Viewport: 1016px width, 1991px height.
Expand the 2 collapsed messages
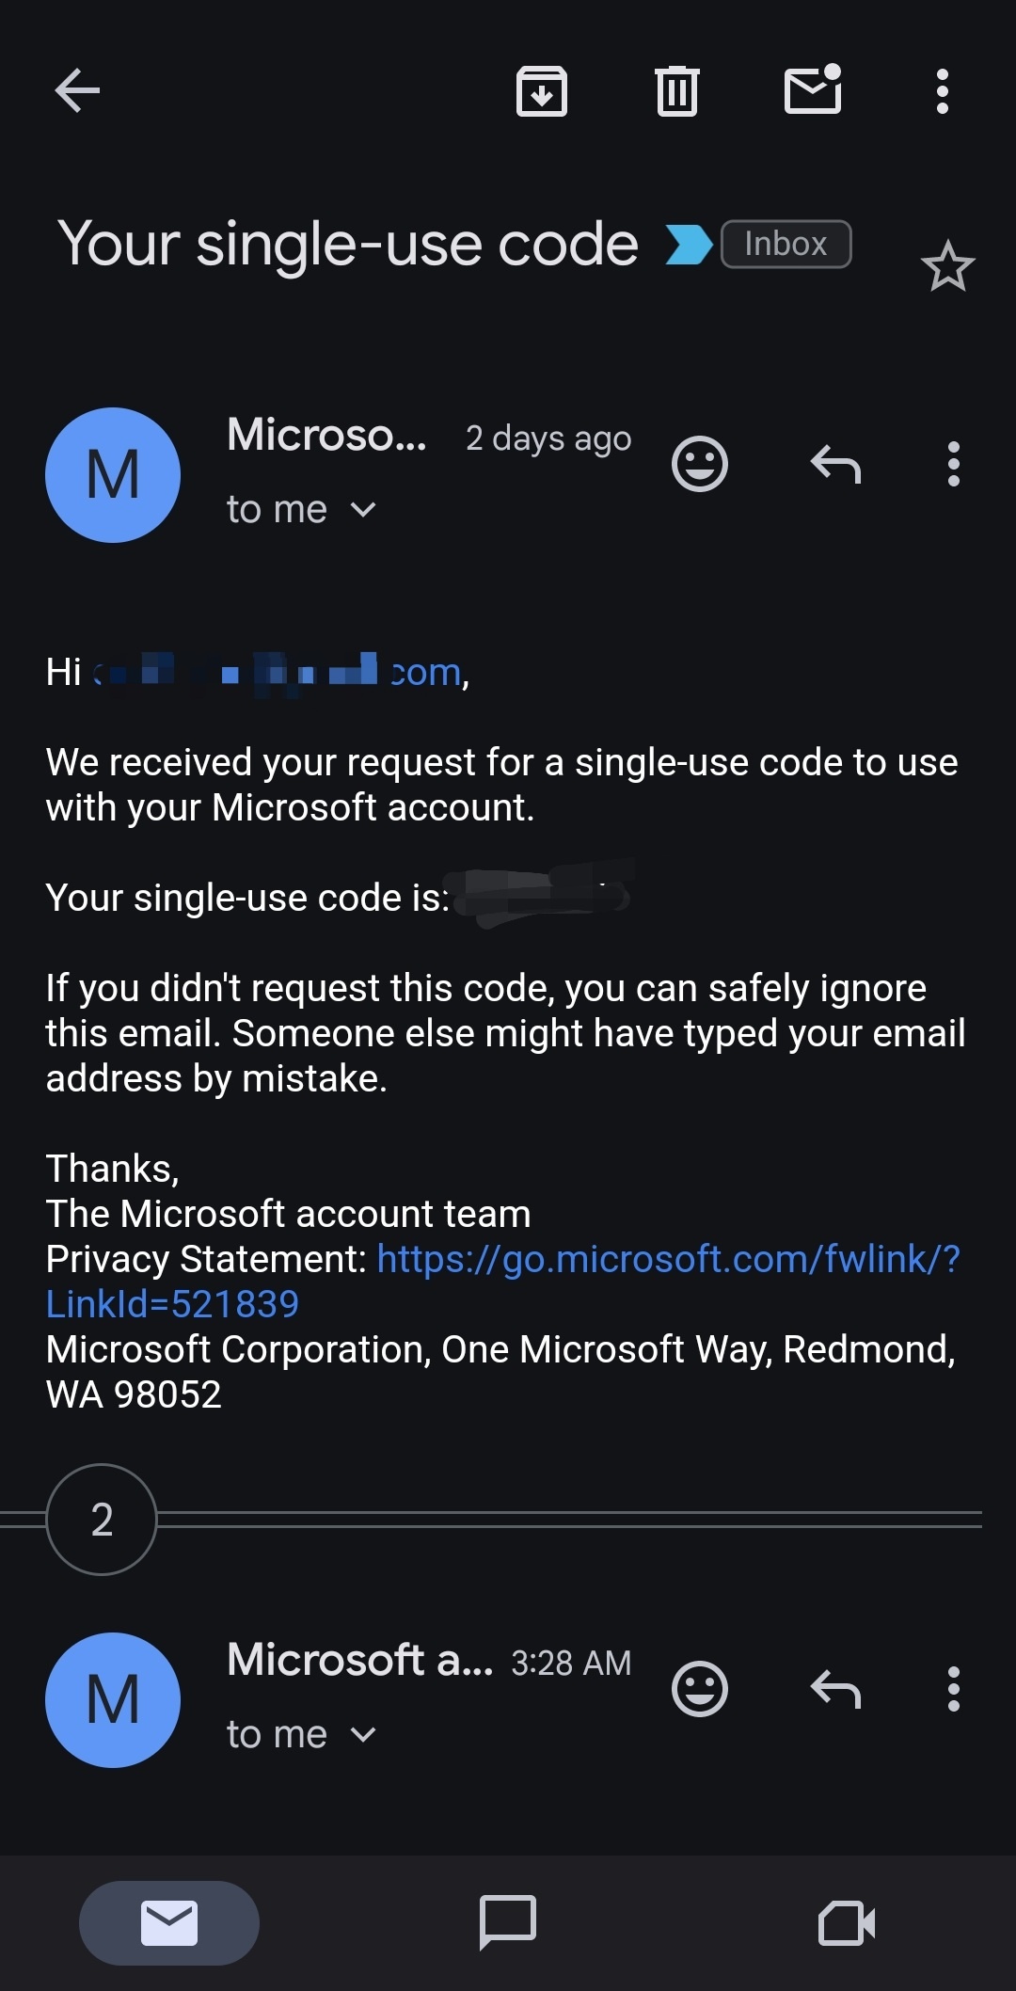coord(102,1520)
